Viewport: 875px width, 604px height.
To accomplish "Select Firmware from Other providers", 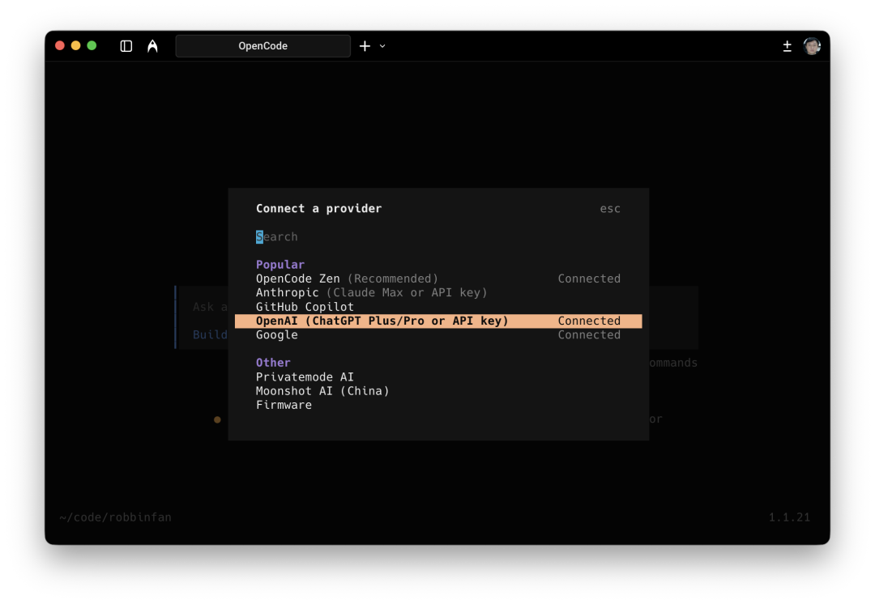I will tap(284, 405).
